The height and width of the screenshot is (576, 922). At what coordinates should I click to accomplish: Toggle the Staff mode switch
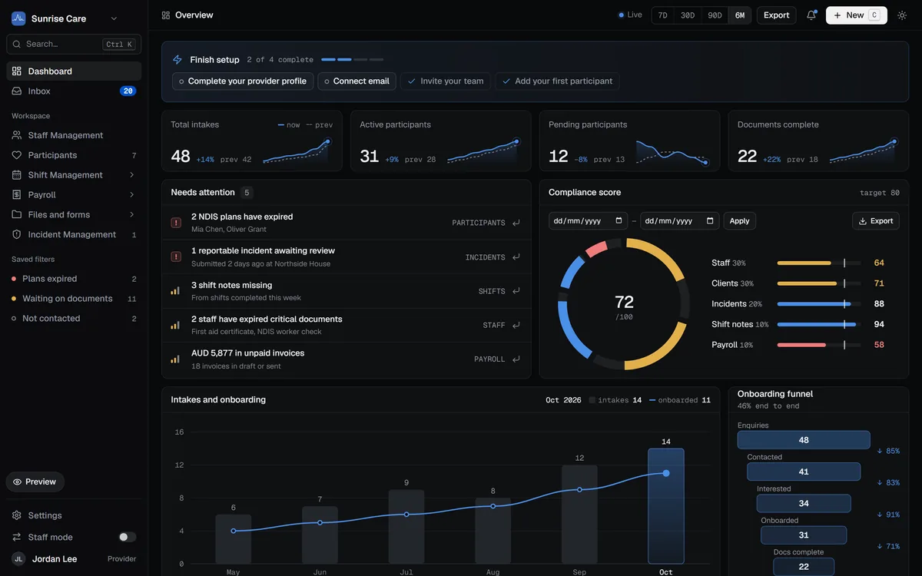(x=128, y=538)
